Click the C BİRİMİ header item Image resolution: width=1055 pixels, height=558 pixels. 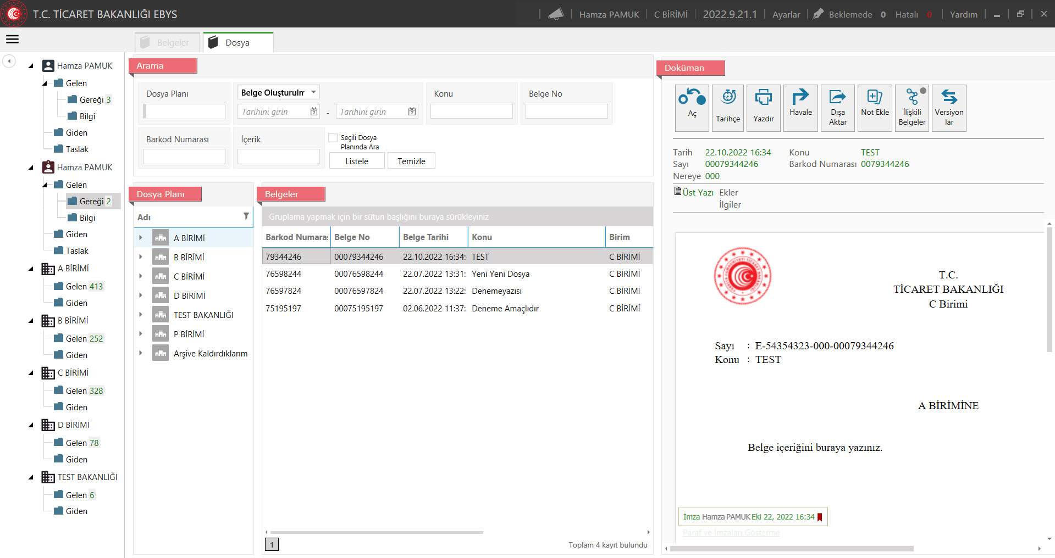point(671,14)
